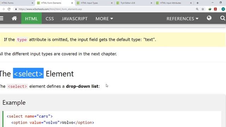Minimize the browser window

click(x=213, y=3)
